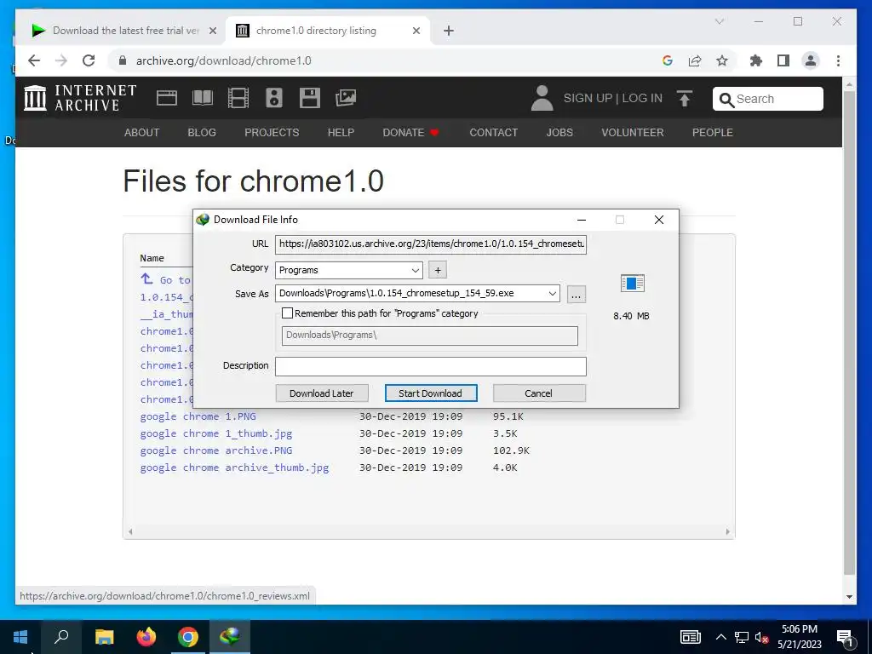Launch Firefox from the taskbar
The height and width of the screenshot is (654, 872).
tap(146, 637)
